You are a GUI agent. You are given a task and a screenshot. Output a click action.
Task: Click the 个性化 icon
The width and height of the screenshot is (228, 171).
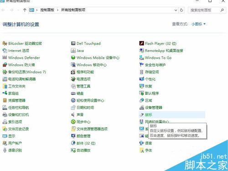tap(141, 79)
